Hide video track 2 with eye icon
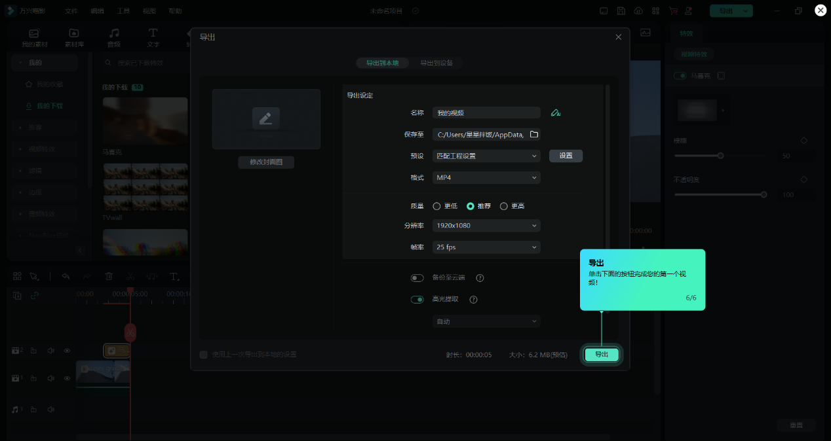831x441 pixels. tap(66, 351)
